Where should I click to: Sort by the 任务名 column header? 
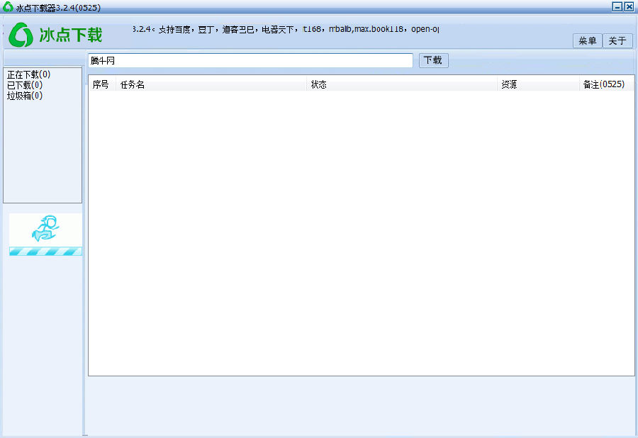coord(211,84)
